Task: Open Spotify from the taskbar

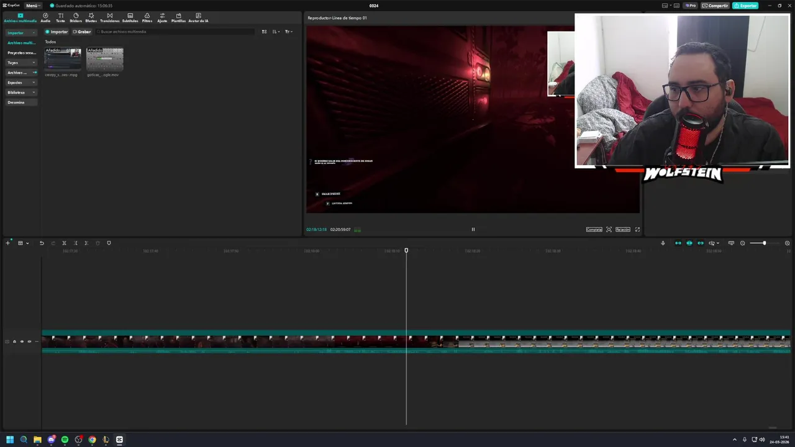Action: [x=65, y=440]
